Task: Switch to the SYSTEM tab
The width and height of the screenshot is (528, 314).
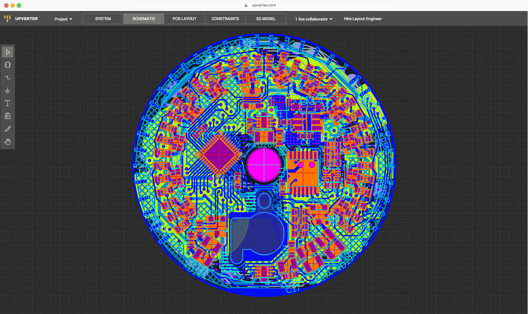Action: pyautogui.click(x=103, y=18)
